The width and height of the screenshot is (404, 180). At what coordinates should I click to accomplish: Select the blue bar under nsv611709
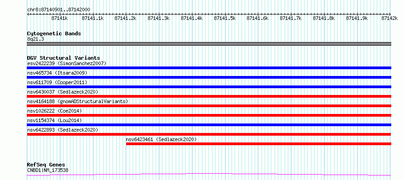coord(209,87)
